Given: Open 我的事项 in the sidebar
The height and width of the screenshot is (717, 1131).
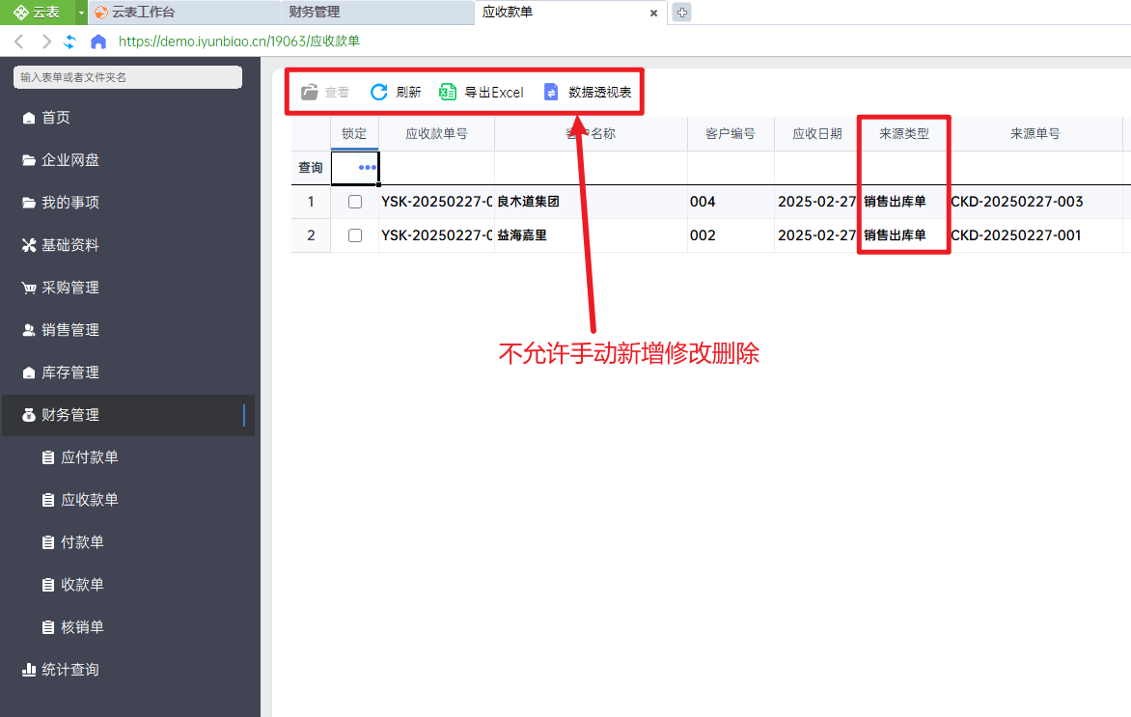Looking at the screenshot, I should [x=128, y=203].
